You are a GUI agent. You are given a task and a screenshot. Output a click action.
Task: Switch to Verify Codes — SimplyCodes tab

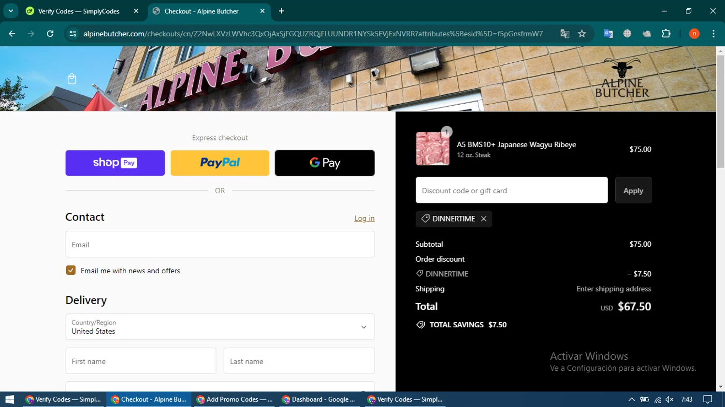(x=79, y=11)
